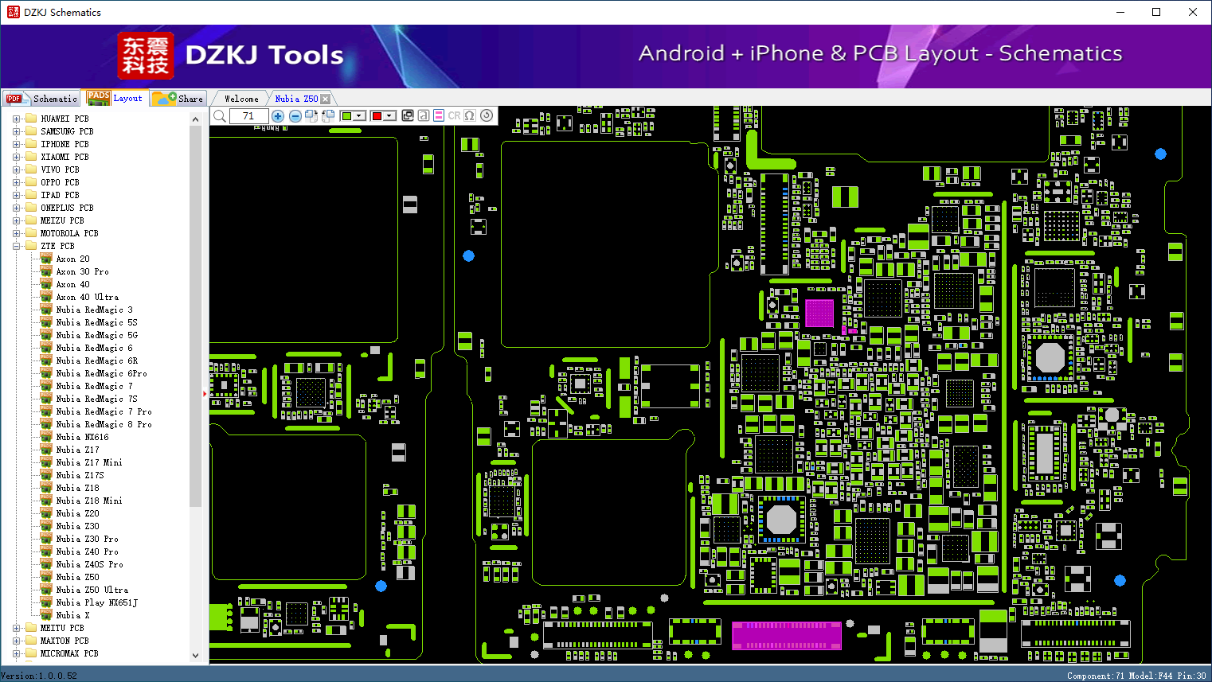Toggle the Omega symbol icon

[470, 115]
